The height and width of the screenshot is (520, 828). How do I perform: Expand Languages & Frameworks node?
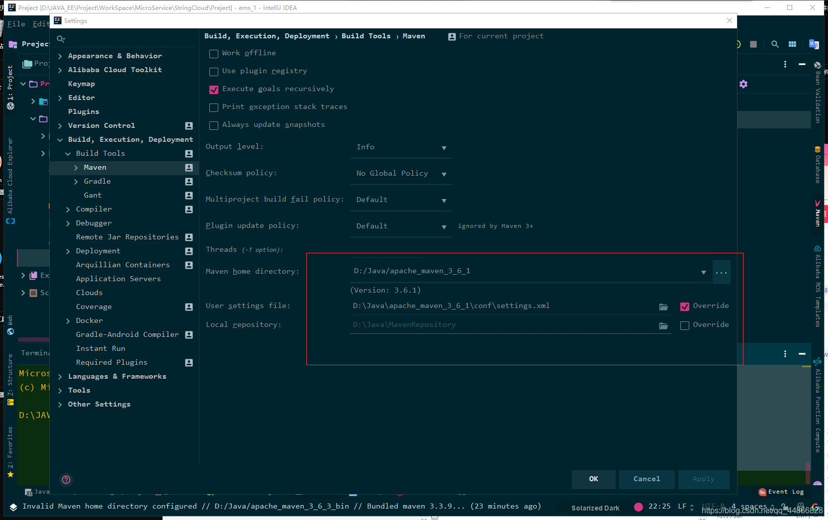coord(60,377)
